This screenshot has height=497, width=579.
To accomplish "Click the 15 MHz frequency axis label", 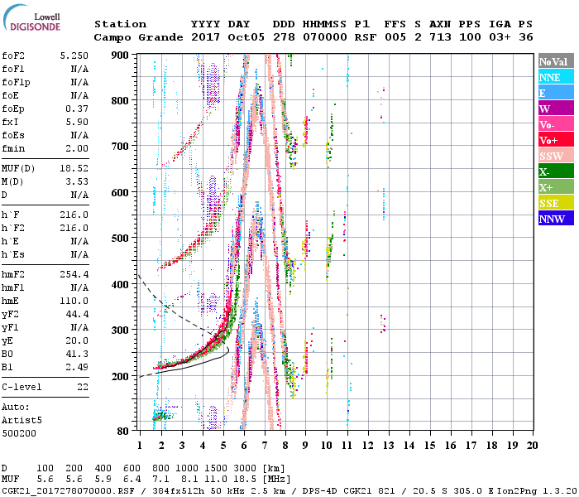I will (x=429, y=446).
